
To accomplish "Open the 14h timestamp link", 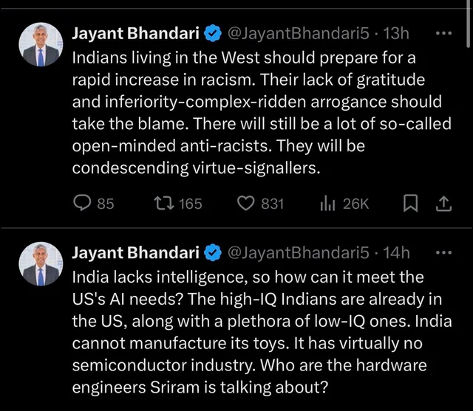I will (395, 252).
